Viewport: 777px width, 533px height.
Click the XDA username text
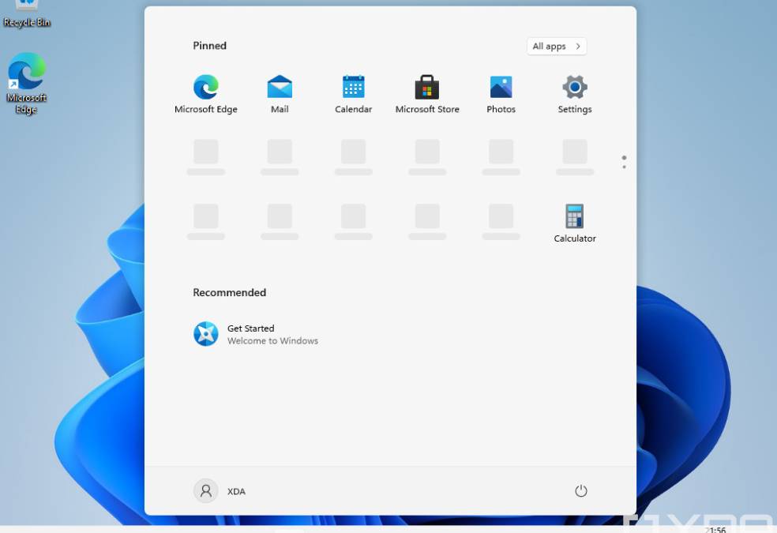point(236,491)
